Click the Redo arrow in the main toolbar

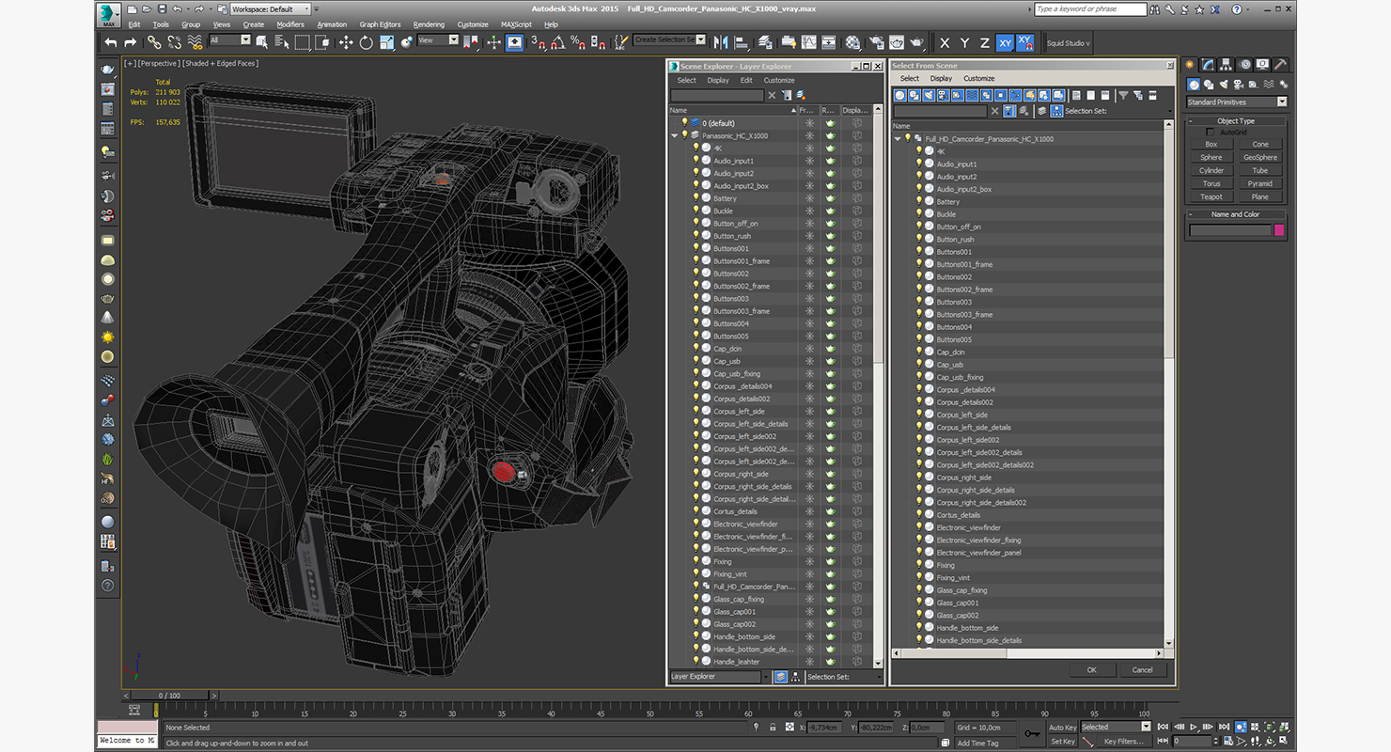(x=131, y=42)
